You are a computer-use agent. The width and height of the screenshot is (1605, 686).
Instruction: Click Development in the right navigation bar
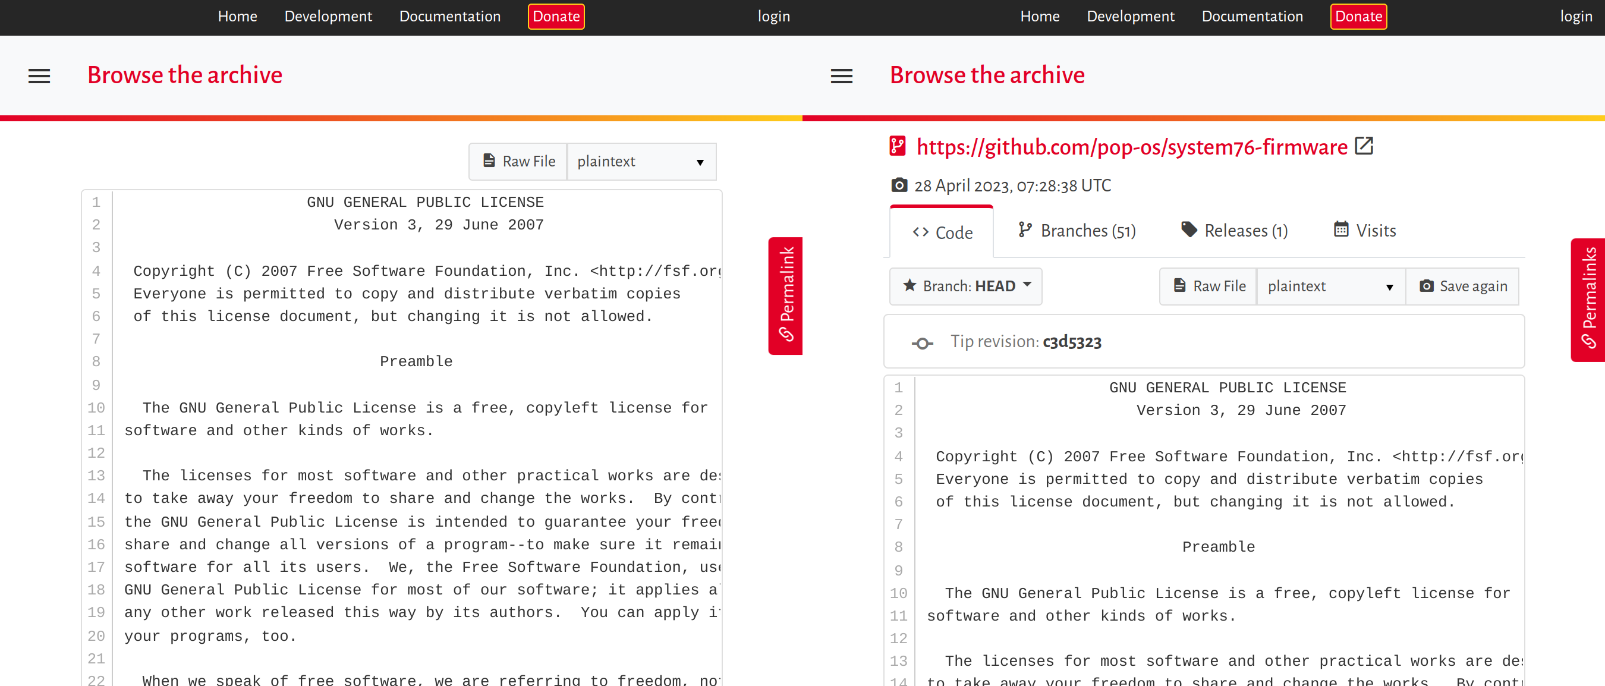(x=1130, y=16)
